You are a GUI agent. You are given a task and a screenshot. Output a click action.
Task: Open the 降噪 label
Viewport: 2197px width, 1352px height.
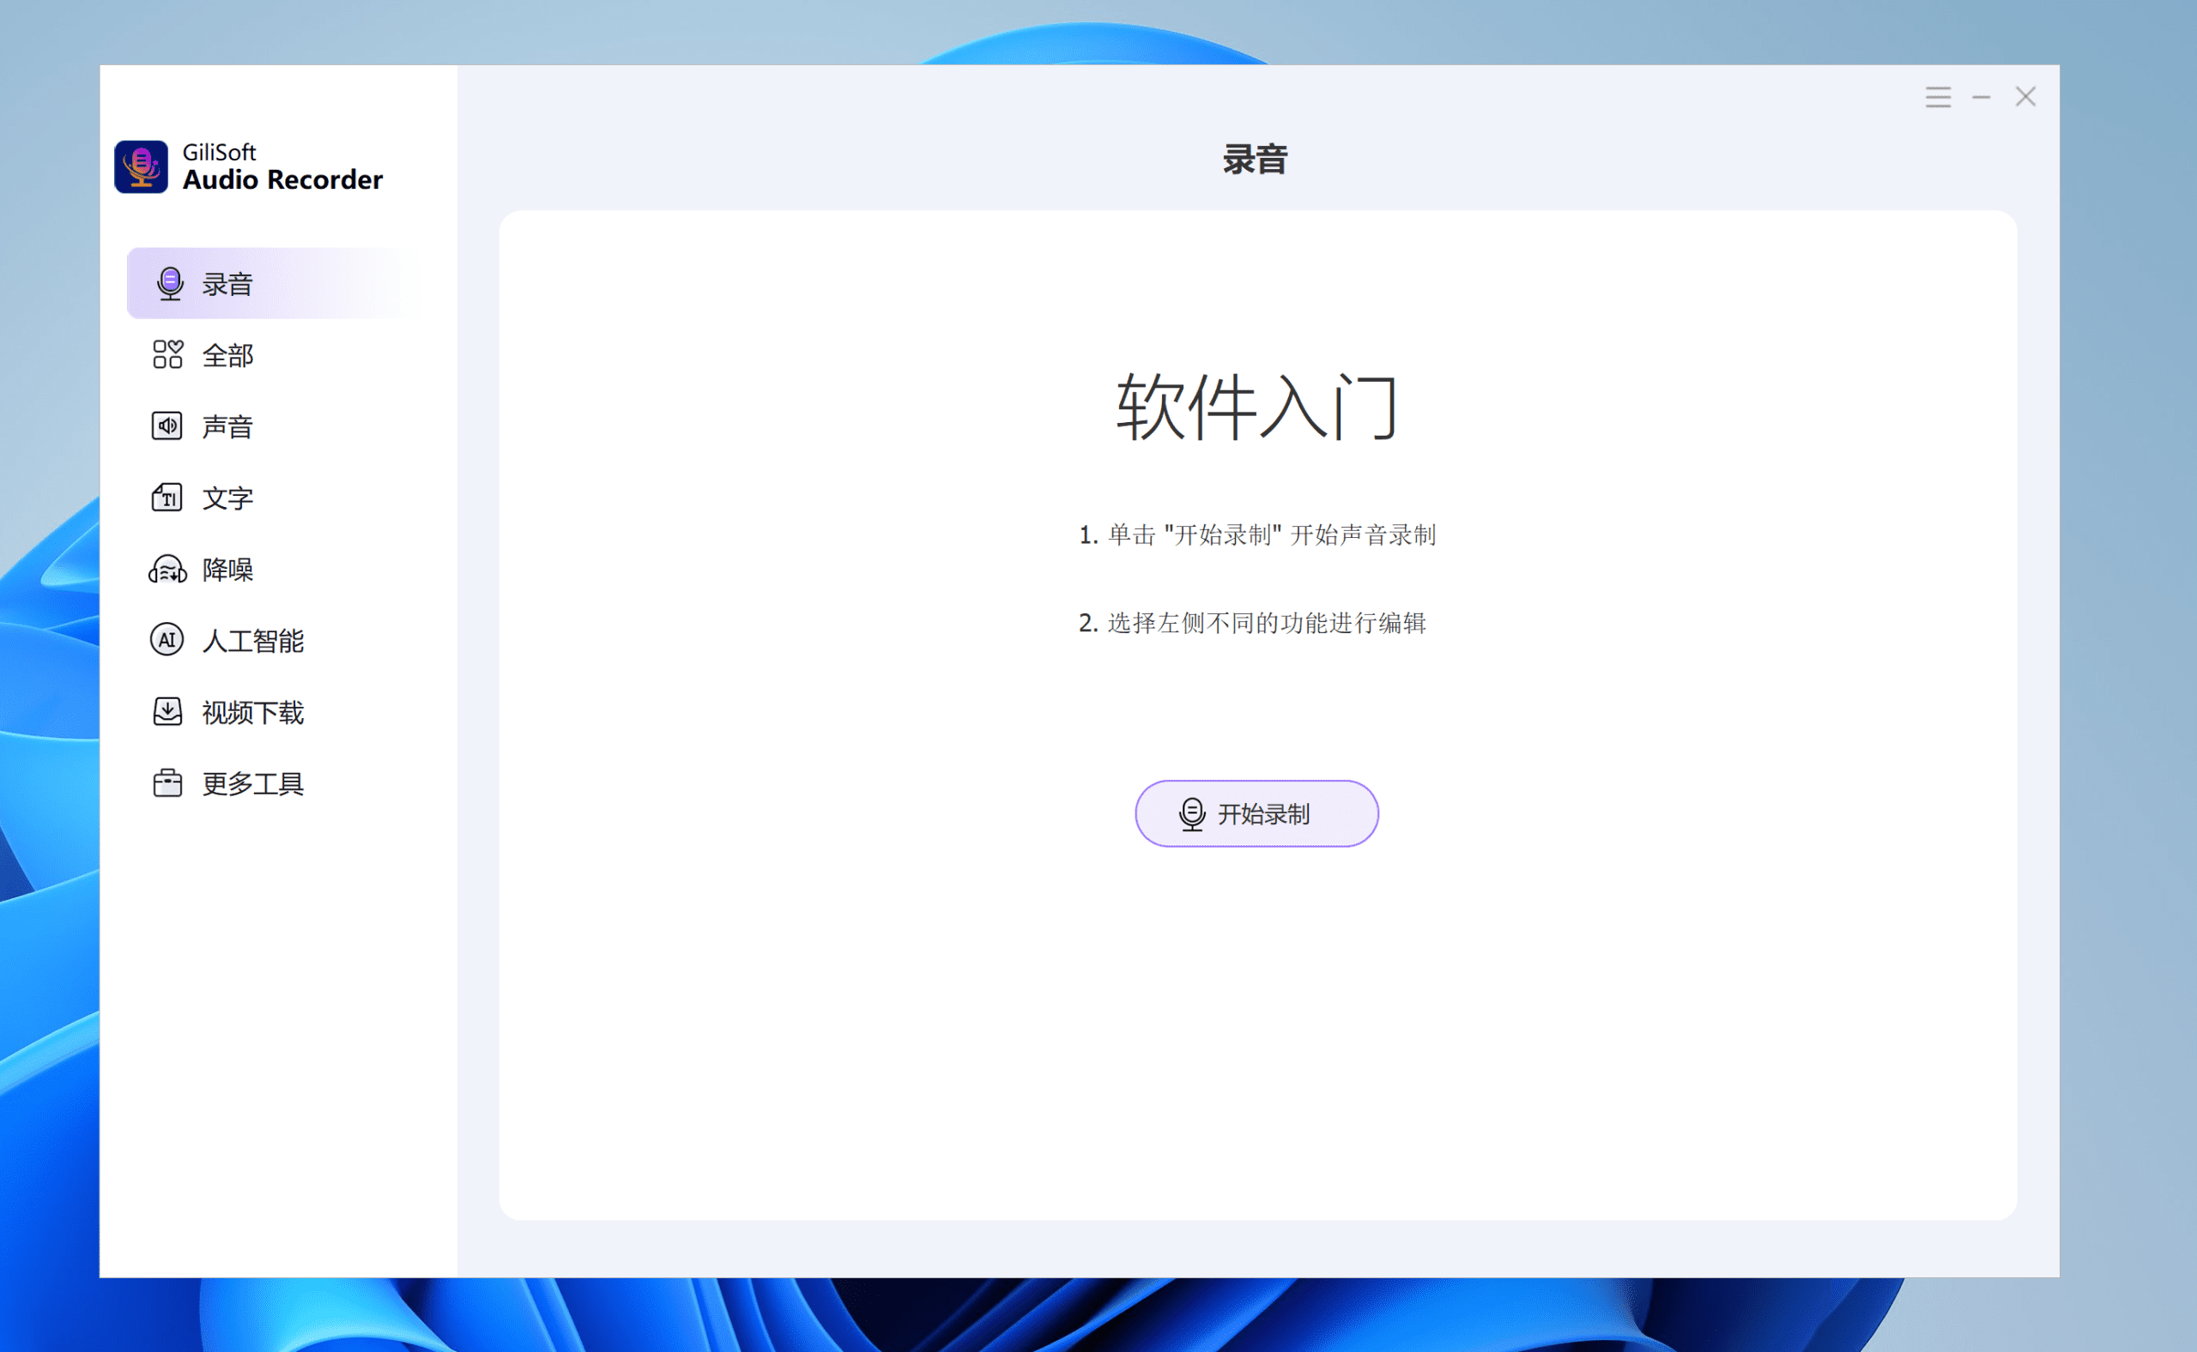tap(227, 570)
